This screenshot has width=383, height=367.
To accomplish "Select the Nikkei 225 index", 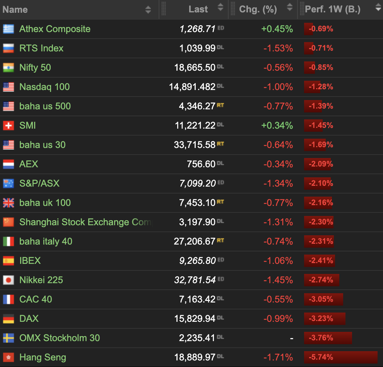I will (x=41, y=280).
